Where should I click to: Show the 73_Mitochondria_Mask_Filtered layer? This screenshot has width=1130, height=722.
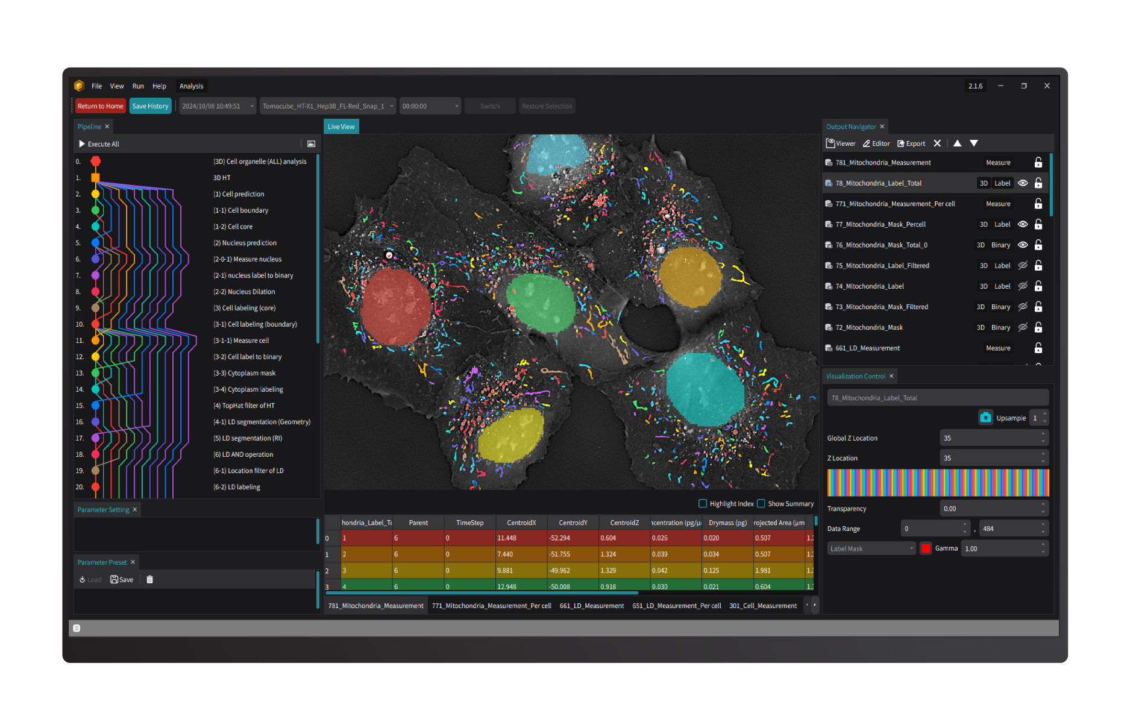[1023, 307]
